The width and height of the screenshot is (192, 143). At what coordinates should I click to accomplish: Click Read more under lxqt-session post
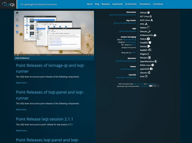(x=22, y=130)
